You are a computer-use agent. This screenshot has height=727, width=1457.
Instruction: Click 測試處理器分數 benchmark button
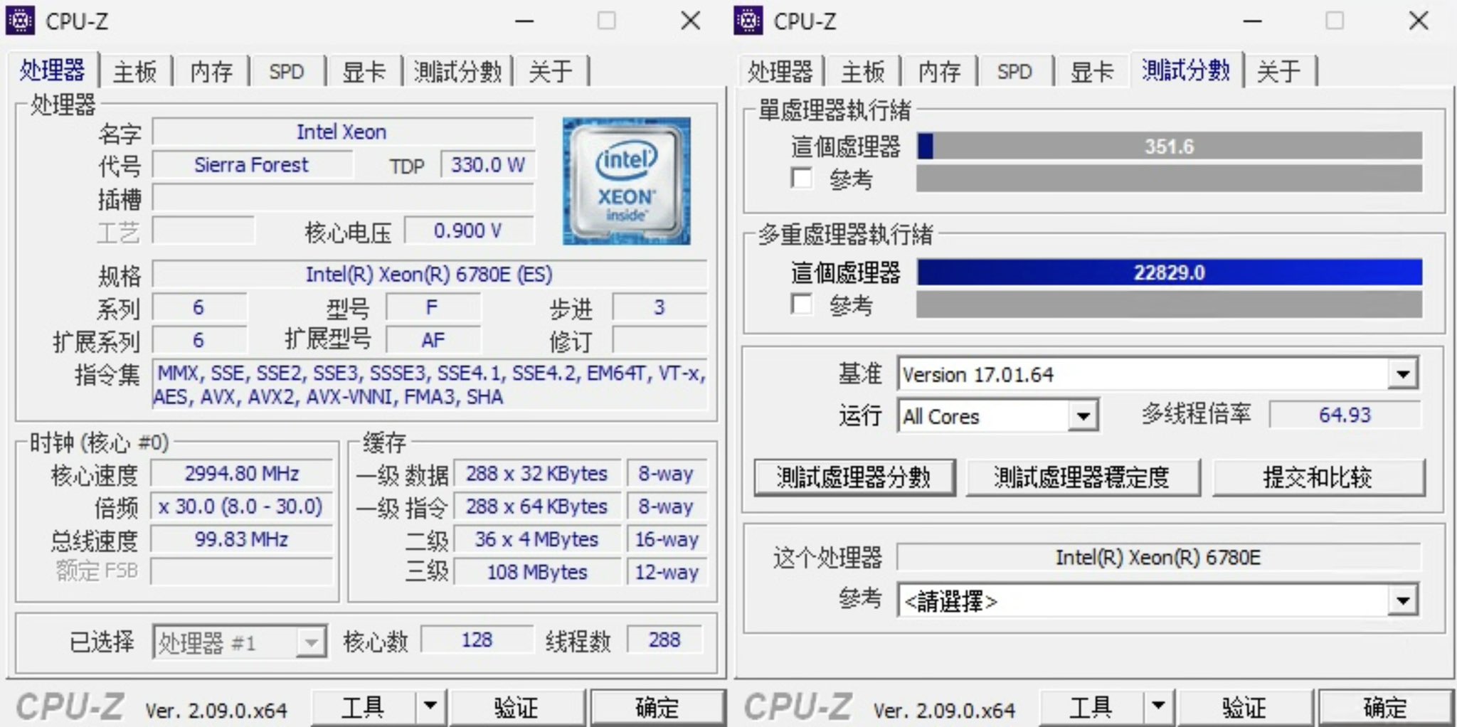(854, 477)
